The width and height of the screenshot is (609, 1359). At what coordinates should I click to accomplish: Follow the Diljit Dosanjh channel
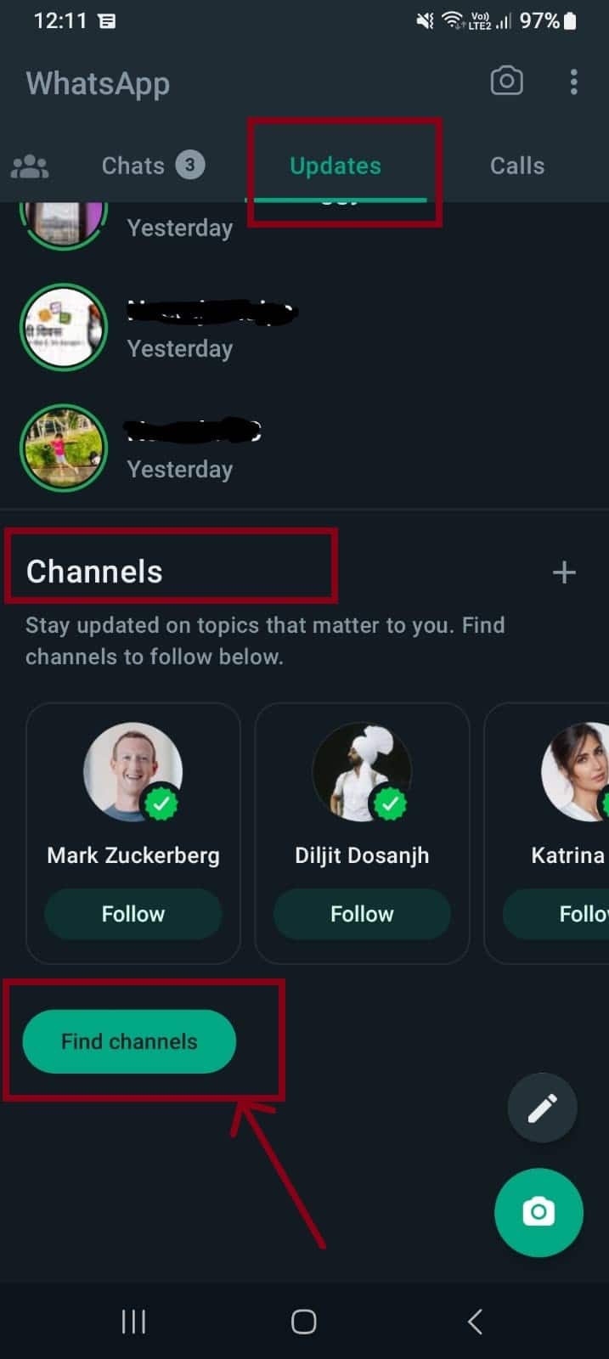pos(362,914)
